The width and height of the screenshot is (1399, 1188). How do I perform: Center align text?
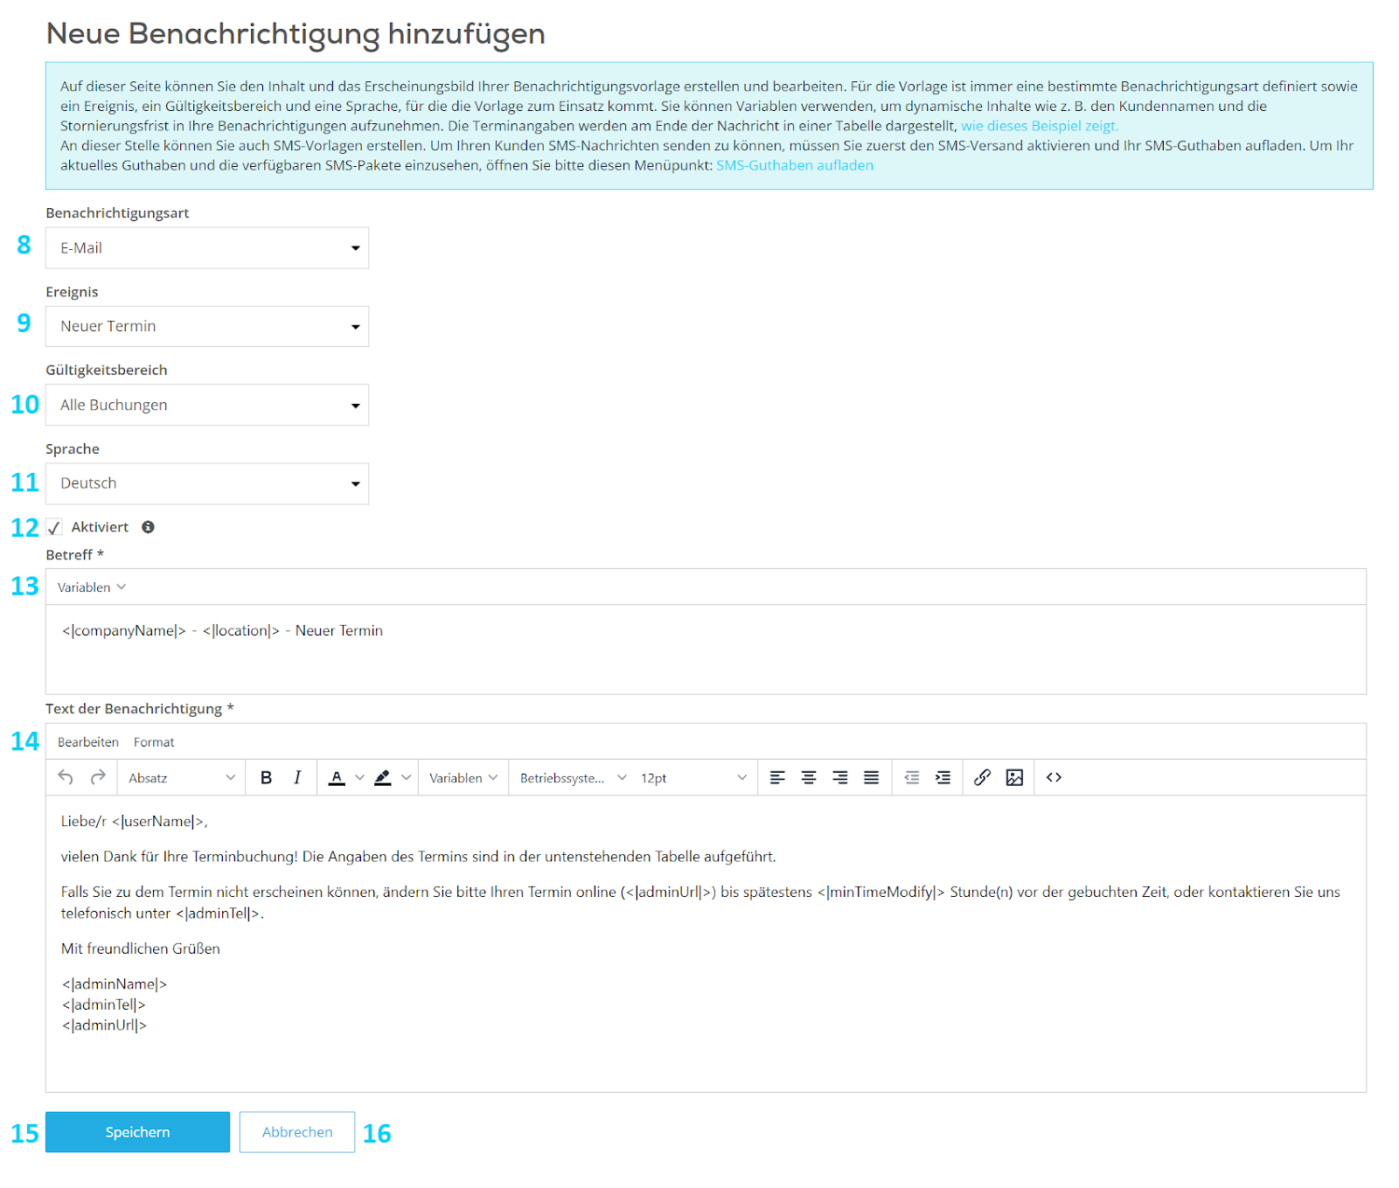click(809, 777)
